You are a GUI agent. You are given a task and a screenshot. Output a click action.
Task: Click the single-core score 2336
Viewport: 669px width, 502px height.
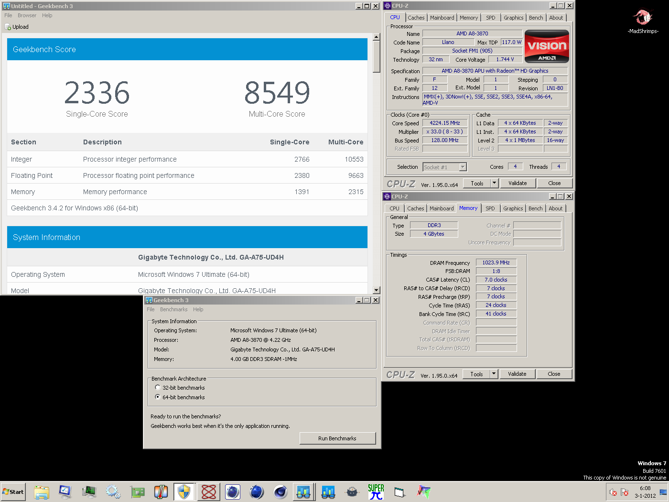(x=97, y=93)
